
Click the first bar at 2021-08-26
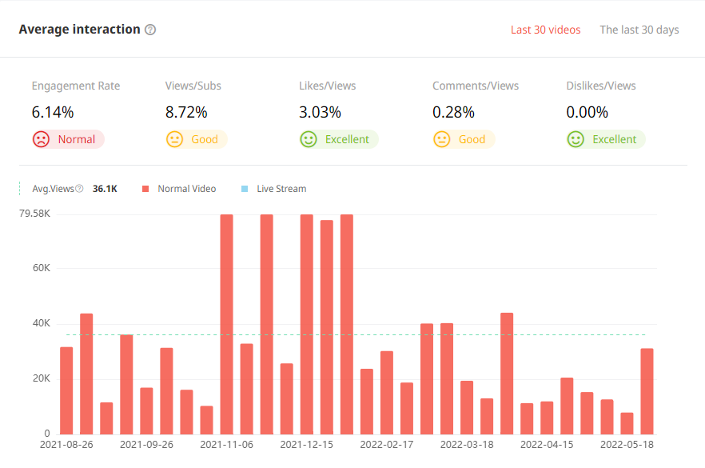click(66, 390)
